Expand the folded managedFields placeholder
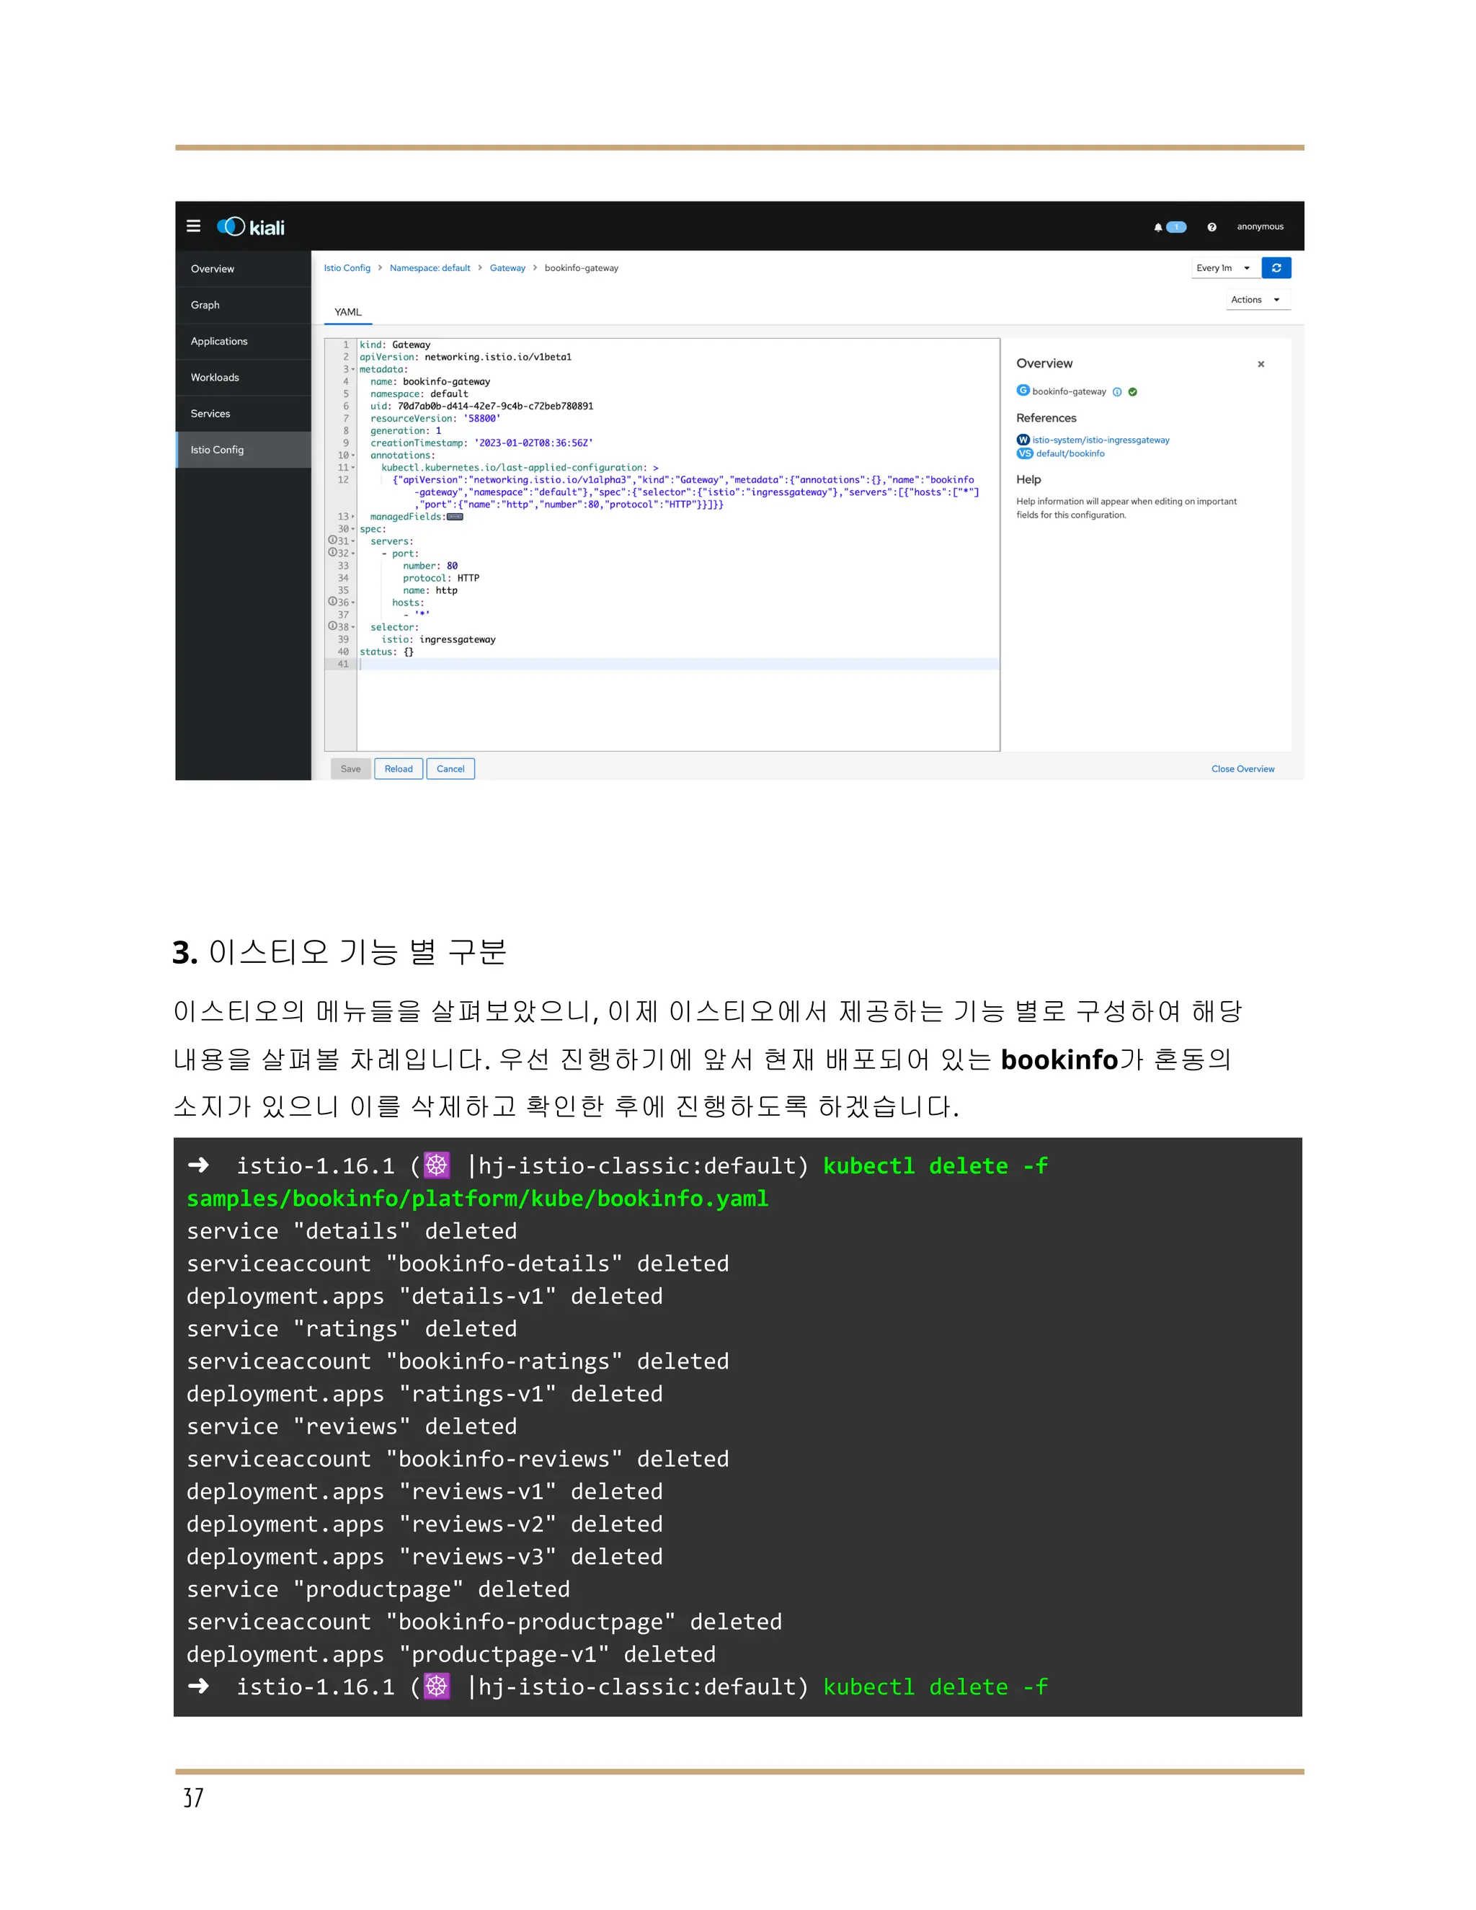 [455, 517]
